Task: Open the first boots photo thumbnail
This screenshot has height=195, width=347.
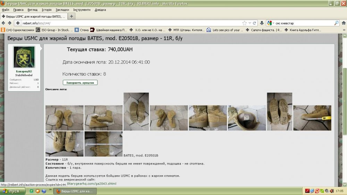Action: pos(65,118)
